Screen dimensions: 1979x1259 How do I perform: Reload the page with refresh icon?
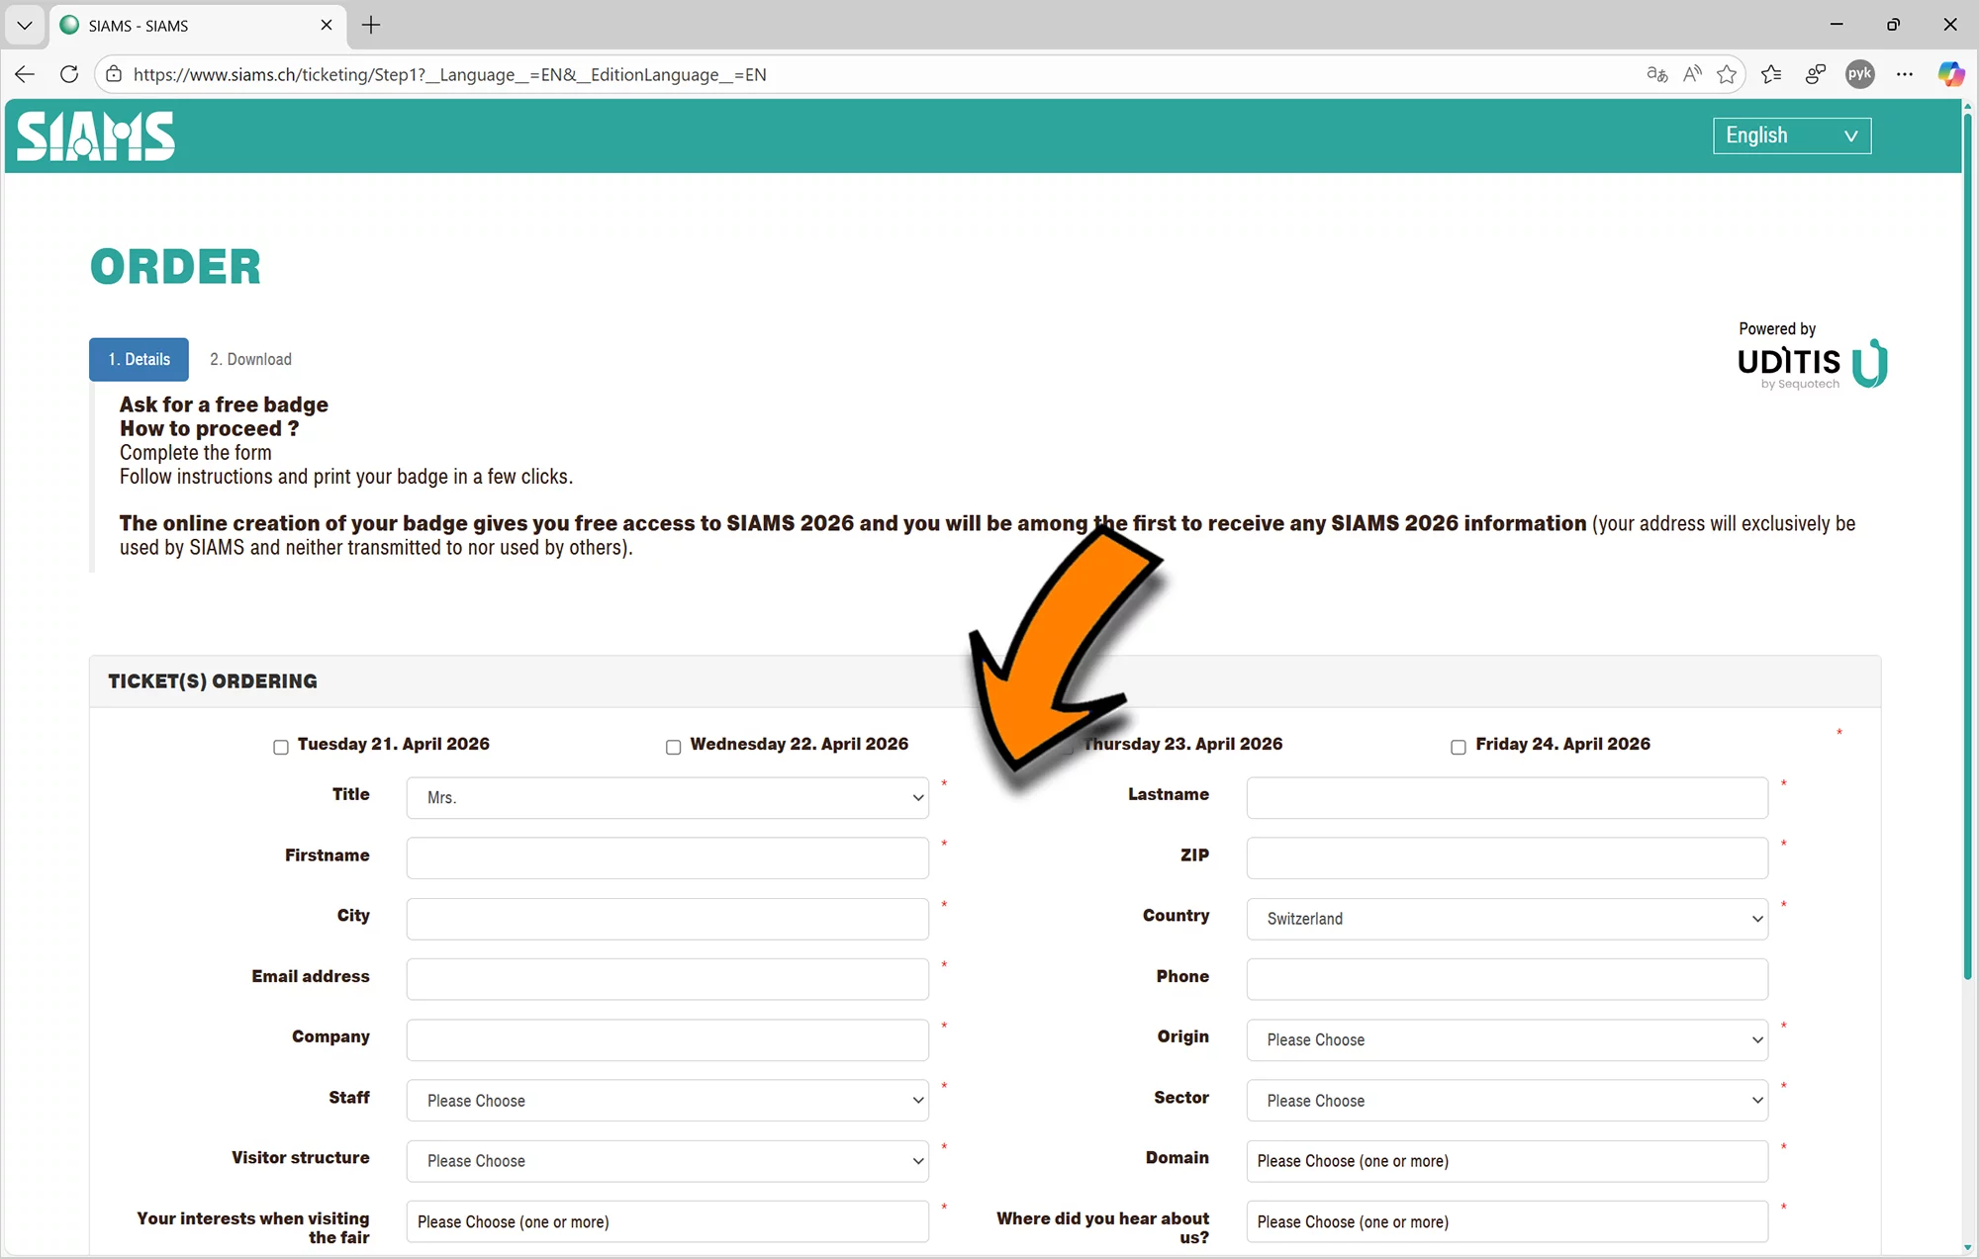pyautogui.click(x=69, y=74)
